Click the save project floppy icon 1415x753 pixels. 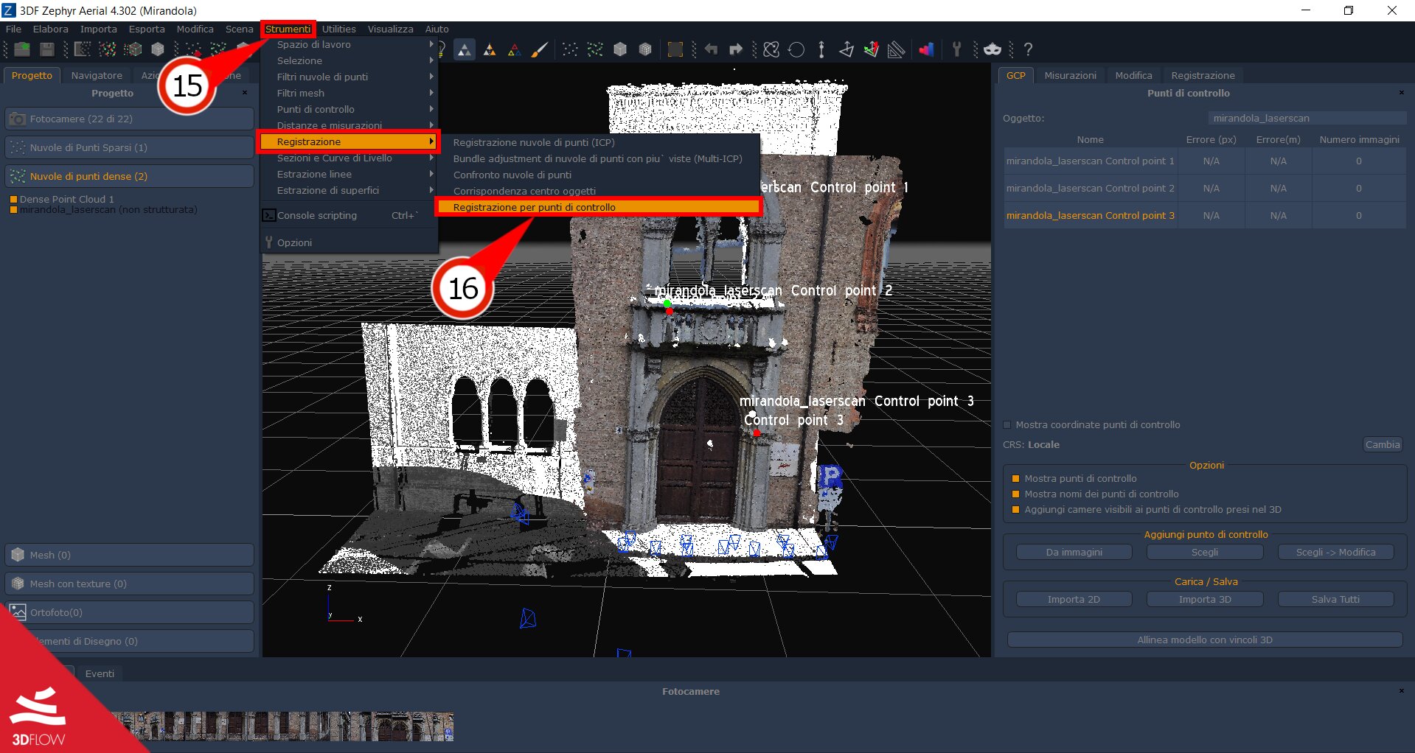[x=47, y=49]
